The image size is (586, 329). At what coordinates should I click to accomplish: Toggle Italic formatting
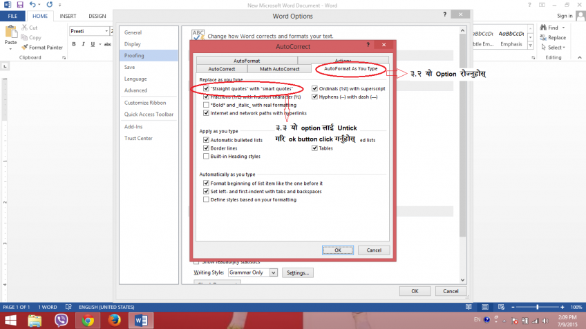tap(83, 44)
